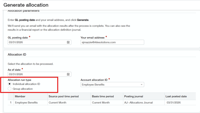Image resolution: width=200 pixels, height=113 pixels.
Task: Focus the Your email address field
Action: [112, 42]
